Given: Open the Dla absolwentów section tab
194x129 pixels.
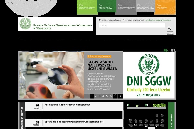Looking at the screenshot, I should (x=126, y=7).
